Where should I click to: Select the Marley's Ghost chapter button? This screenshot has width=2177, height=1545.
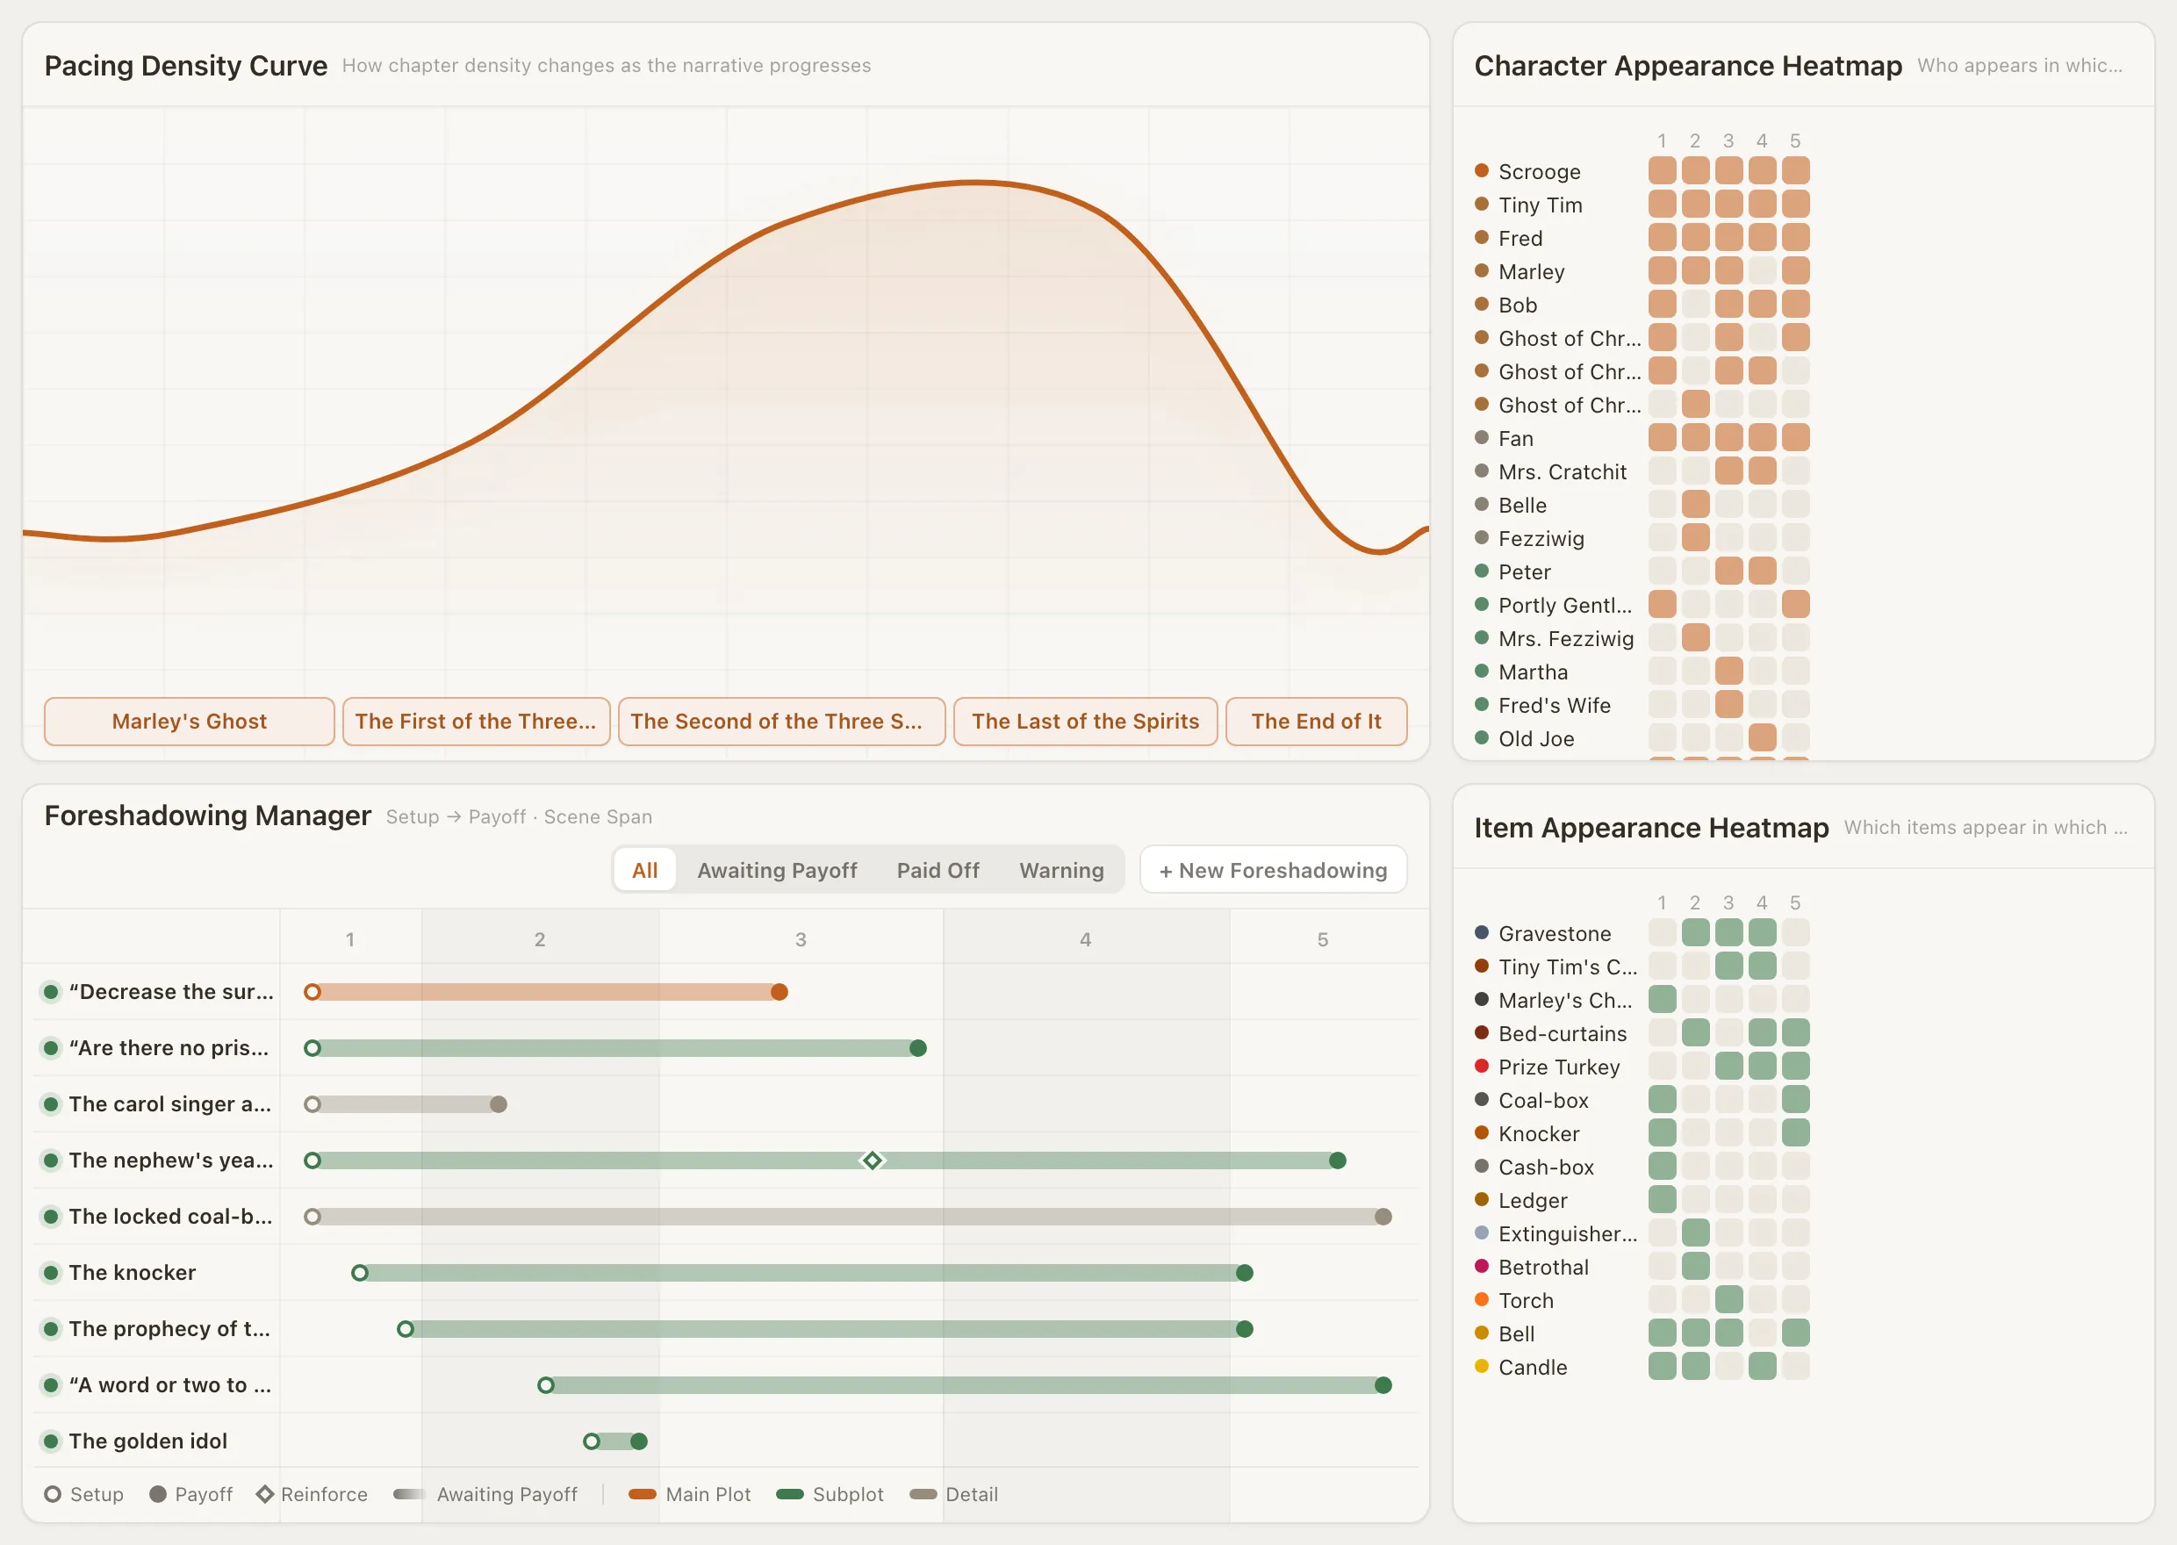pos(190,721)
